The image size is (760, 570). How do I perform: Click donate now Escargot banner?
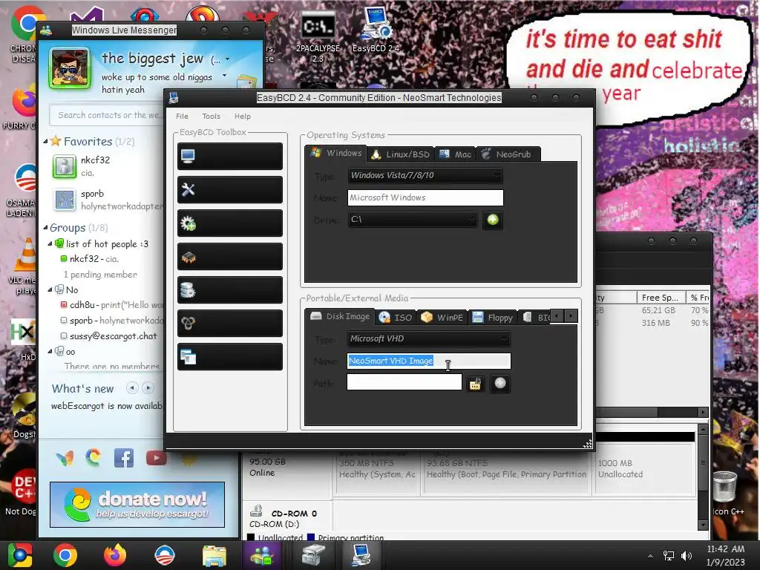137,505
